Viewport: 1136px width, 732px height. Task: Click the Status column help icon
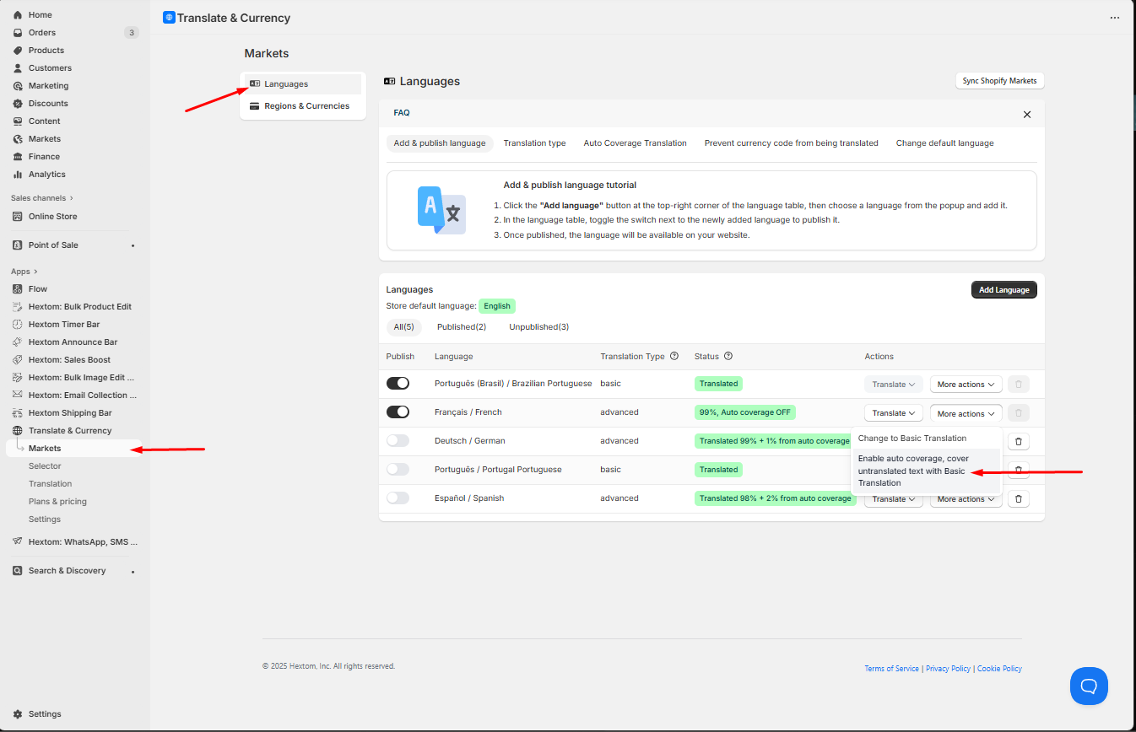(x=728, y=357)
